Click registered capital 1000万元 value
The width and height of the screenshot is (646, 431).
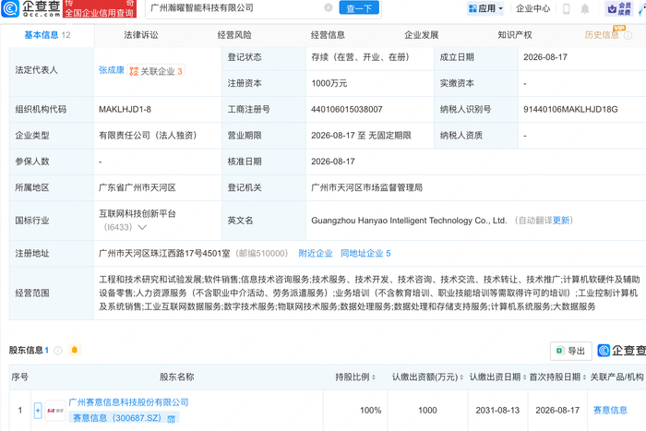(x=329, y=83)
